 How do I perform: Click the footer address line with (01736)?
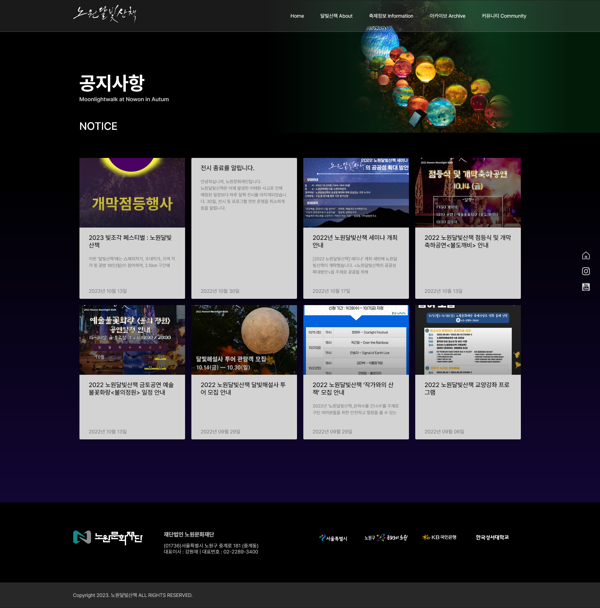[x=211, y=546]
